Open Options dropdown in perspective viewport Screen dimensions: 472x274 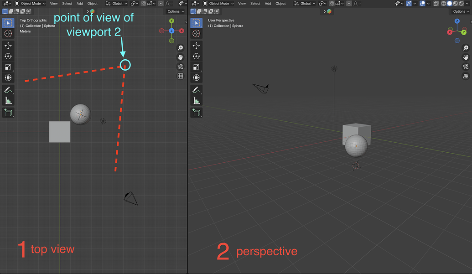pos(461,11)
